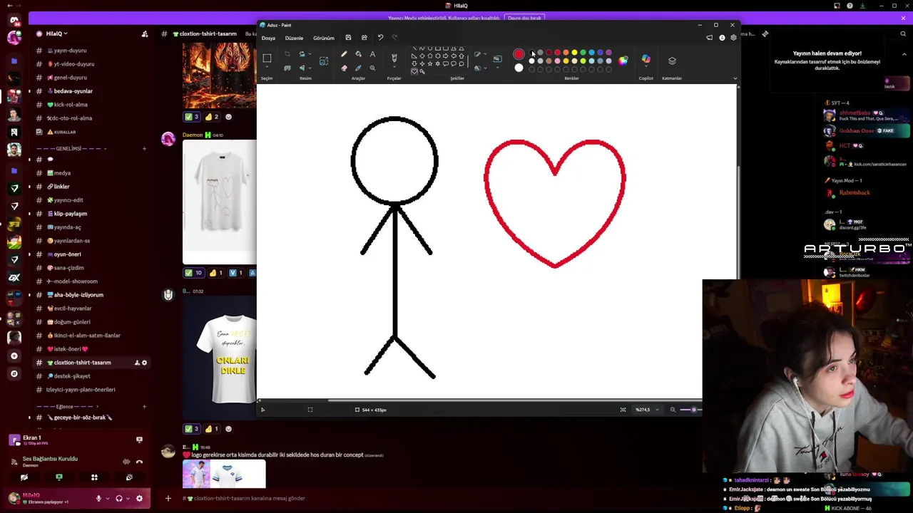Click the Devre dışı bırak button
913x513 pixels.
pyautogui.click(x=524, y=18)
